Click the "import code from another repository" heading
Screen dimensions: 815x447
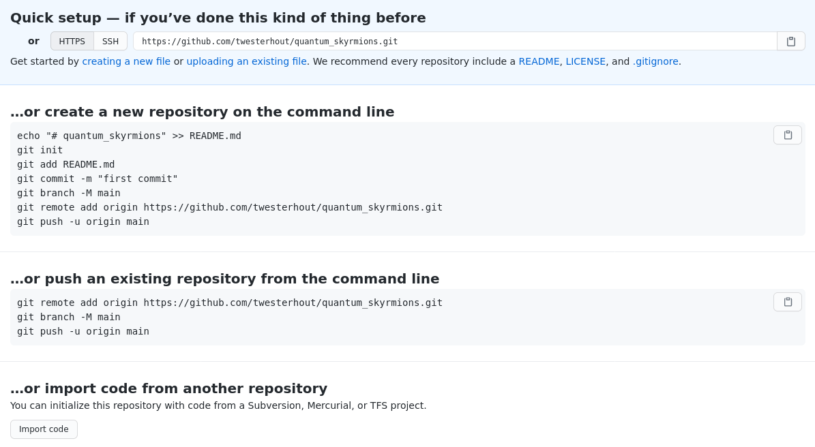pyautogui.click(x=168, y=388)
